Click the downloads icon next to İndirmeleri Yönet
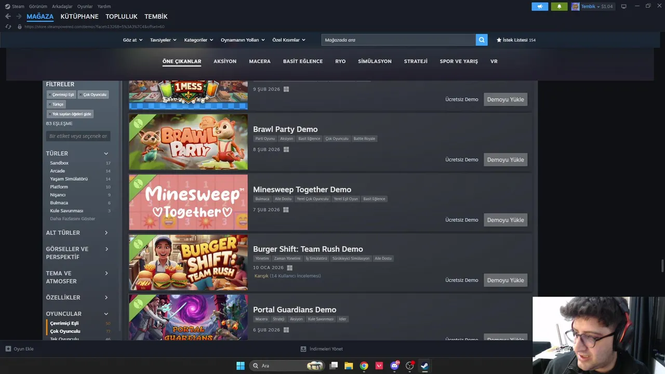The height and width of the screenshot is (374, 665). [303, 349]
